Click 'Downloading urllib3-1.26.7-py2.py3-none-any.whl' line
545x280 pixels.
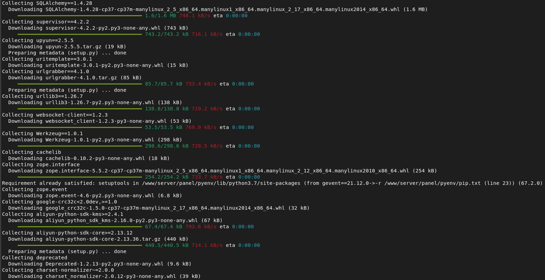click(x=95, y=102)
